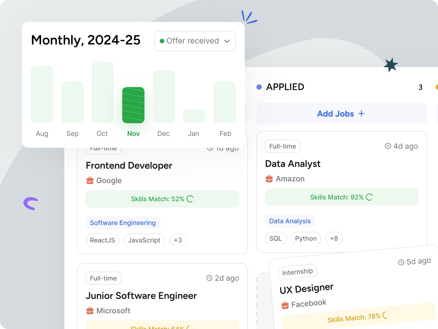This screenshot has height=329, width=438.
Task: Click the green status dot in Offer received
Action: pos(162,41)
